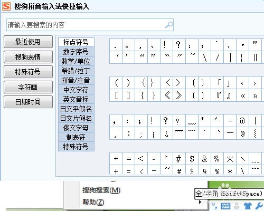This screenshot has height=211, width=264.
Task: Open the T-shirt skin icon
Action: point(248,206)
